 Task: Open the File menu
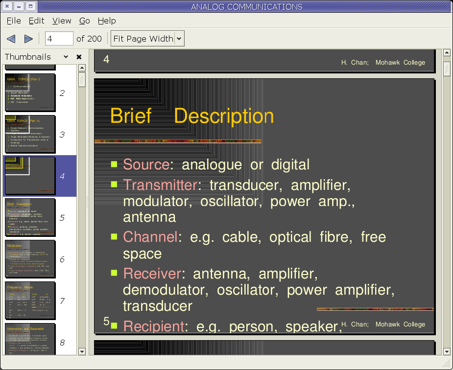click(14, 21)
